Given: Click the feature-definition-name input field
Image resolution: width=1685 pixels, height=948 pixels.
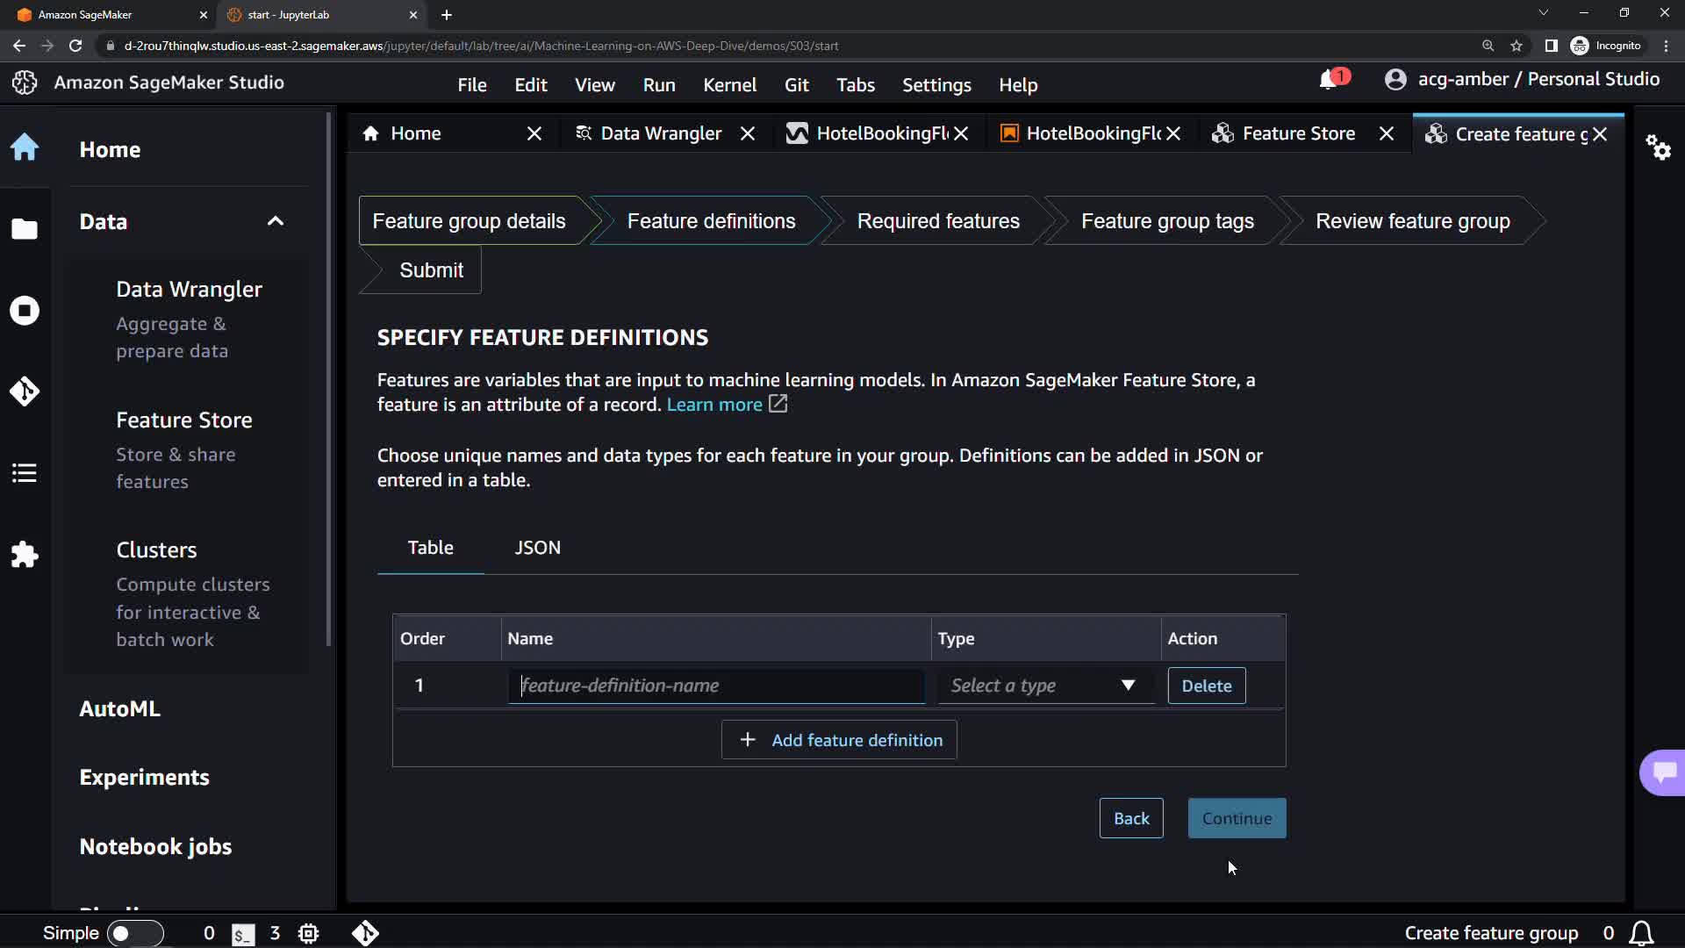Looking at the screenshot, I should 716,686.
